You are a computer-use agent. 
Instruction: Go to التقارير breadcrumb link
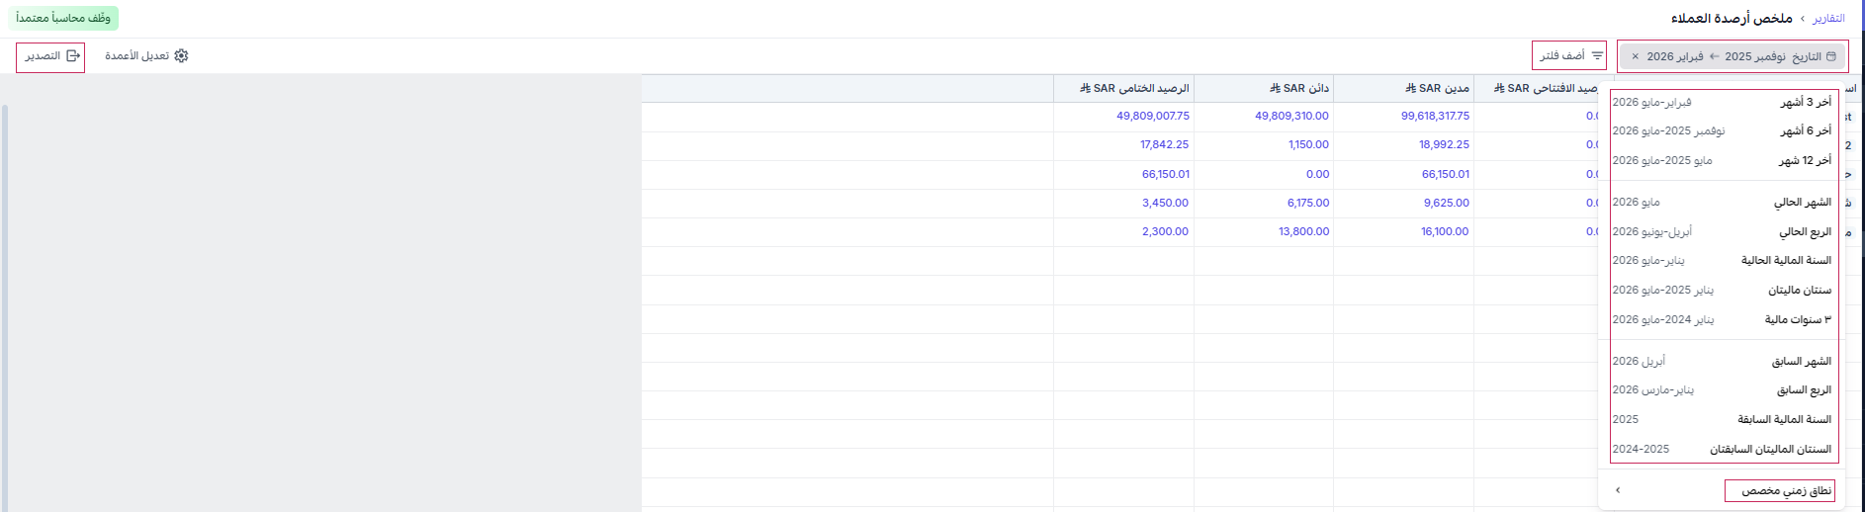[1828, 19]
